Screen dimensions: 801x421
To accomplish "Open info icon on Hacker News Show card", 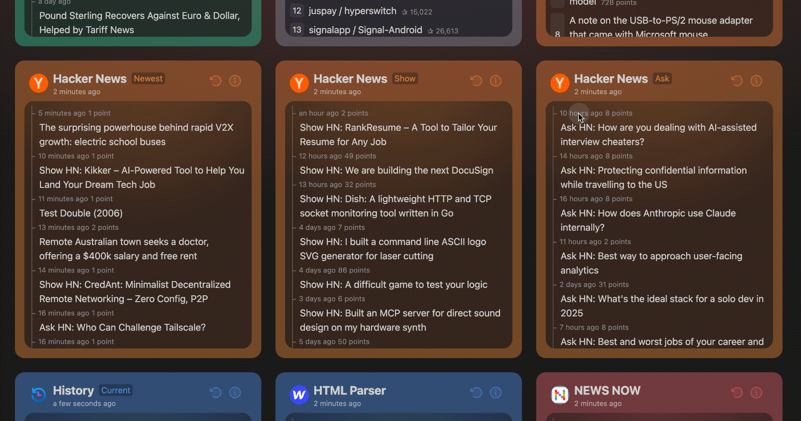I will coord(496,81).
